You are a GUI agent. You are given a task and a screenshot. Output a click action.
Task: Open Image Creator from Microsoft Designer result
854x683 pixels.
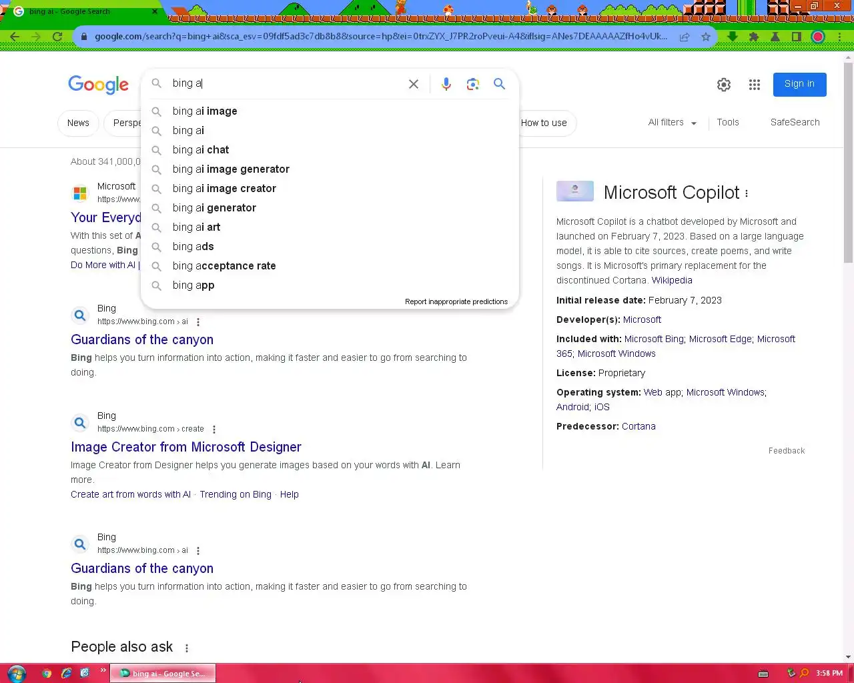(186, 447)
